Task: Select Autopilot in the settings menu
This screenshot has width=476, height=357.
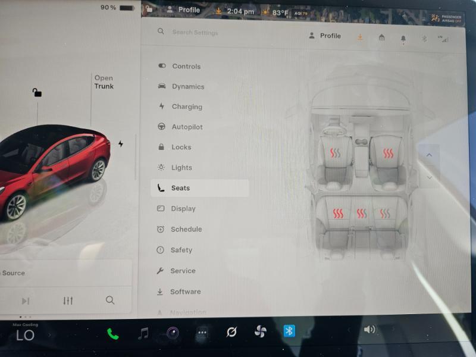Action: click(187, 127)
